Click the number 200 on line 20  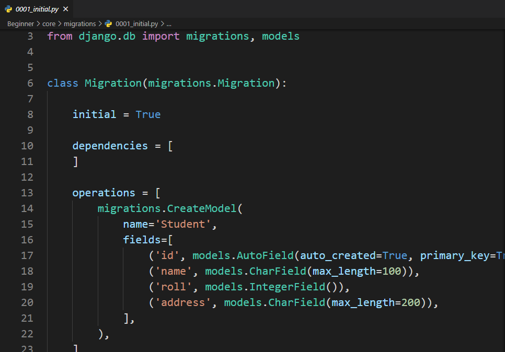410,302
